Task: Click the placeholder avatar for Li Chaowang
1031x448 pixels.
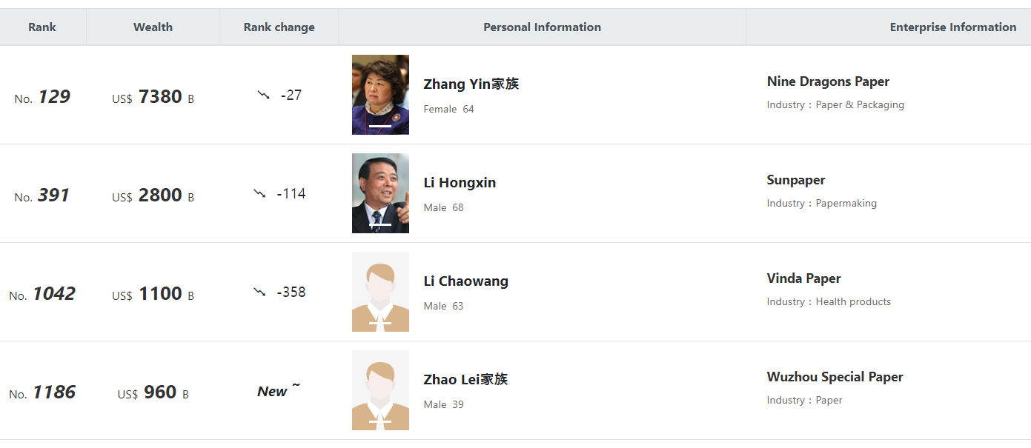Action: click(380, 292)
